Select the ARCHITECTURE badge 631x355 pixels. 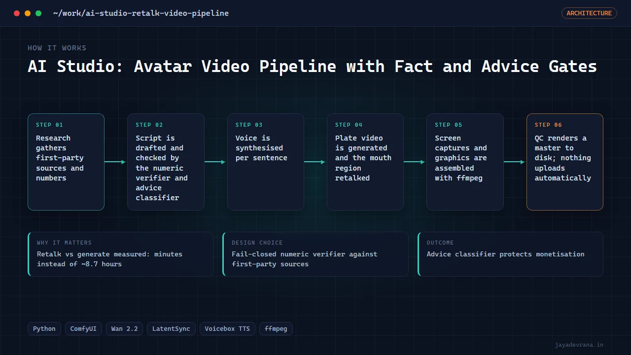[589, 13]
